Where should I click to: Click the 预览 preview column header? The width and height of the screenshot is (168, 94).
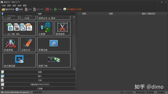coord(84,14)
